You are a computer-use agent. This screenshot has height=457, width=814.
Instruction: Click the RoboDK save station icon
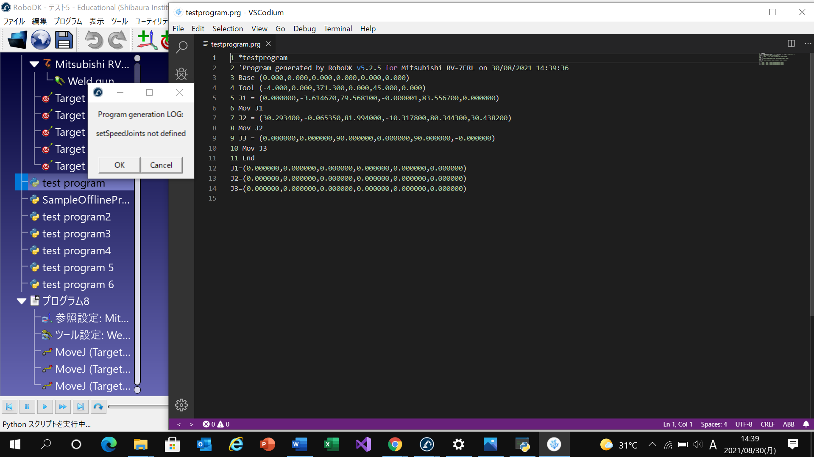[x=64, y=40]
